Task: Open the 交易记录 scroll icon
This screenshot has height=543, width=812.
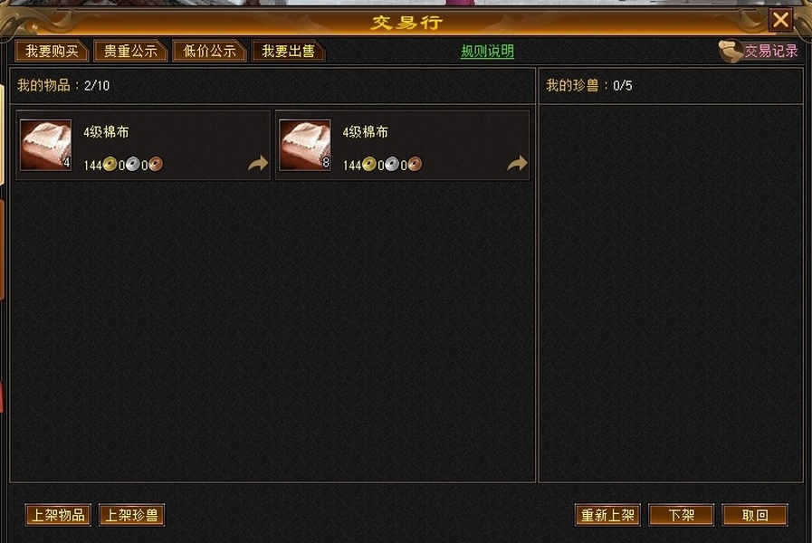Action: 731,52
